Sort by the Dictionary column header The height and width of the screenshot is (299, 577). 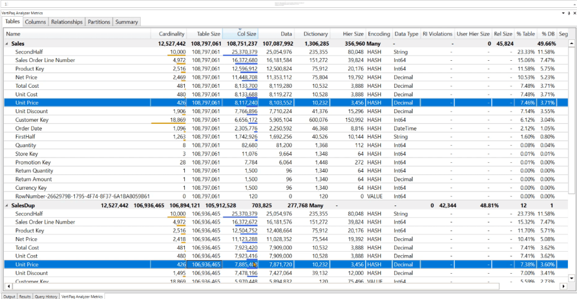tap(312, 34)
